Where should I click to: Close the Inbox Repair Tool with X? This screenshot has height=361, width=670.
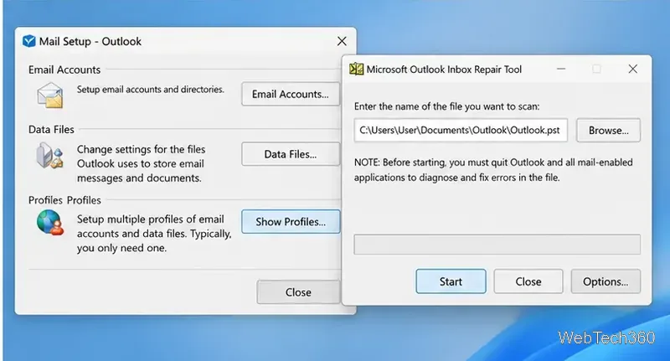point(633,69)
